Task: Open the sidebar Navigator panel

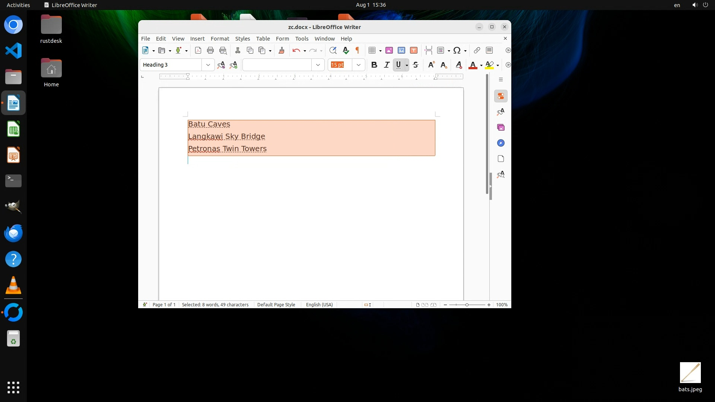Action: tap(501, 143)
